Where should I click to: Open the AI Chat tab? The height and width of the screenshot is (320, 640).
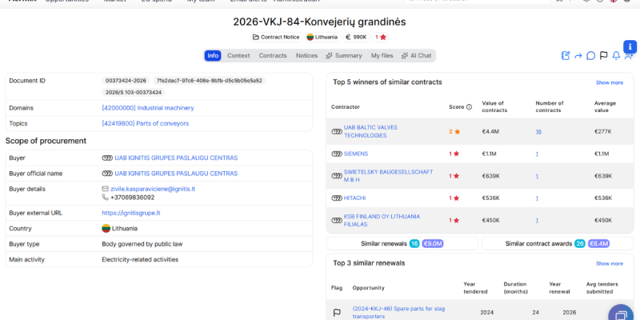click(x=416, y=55)
